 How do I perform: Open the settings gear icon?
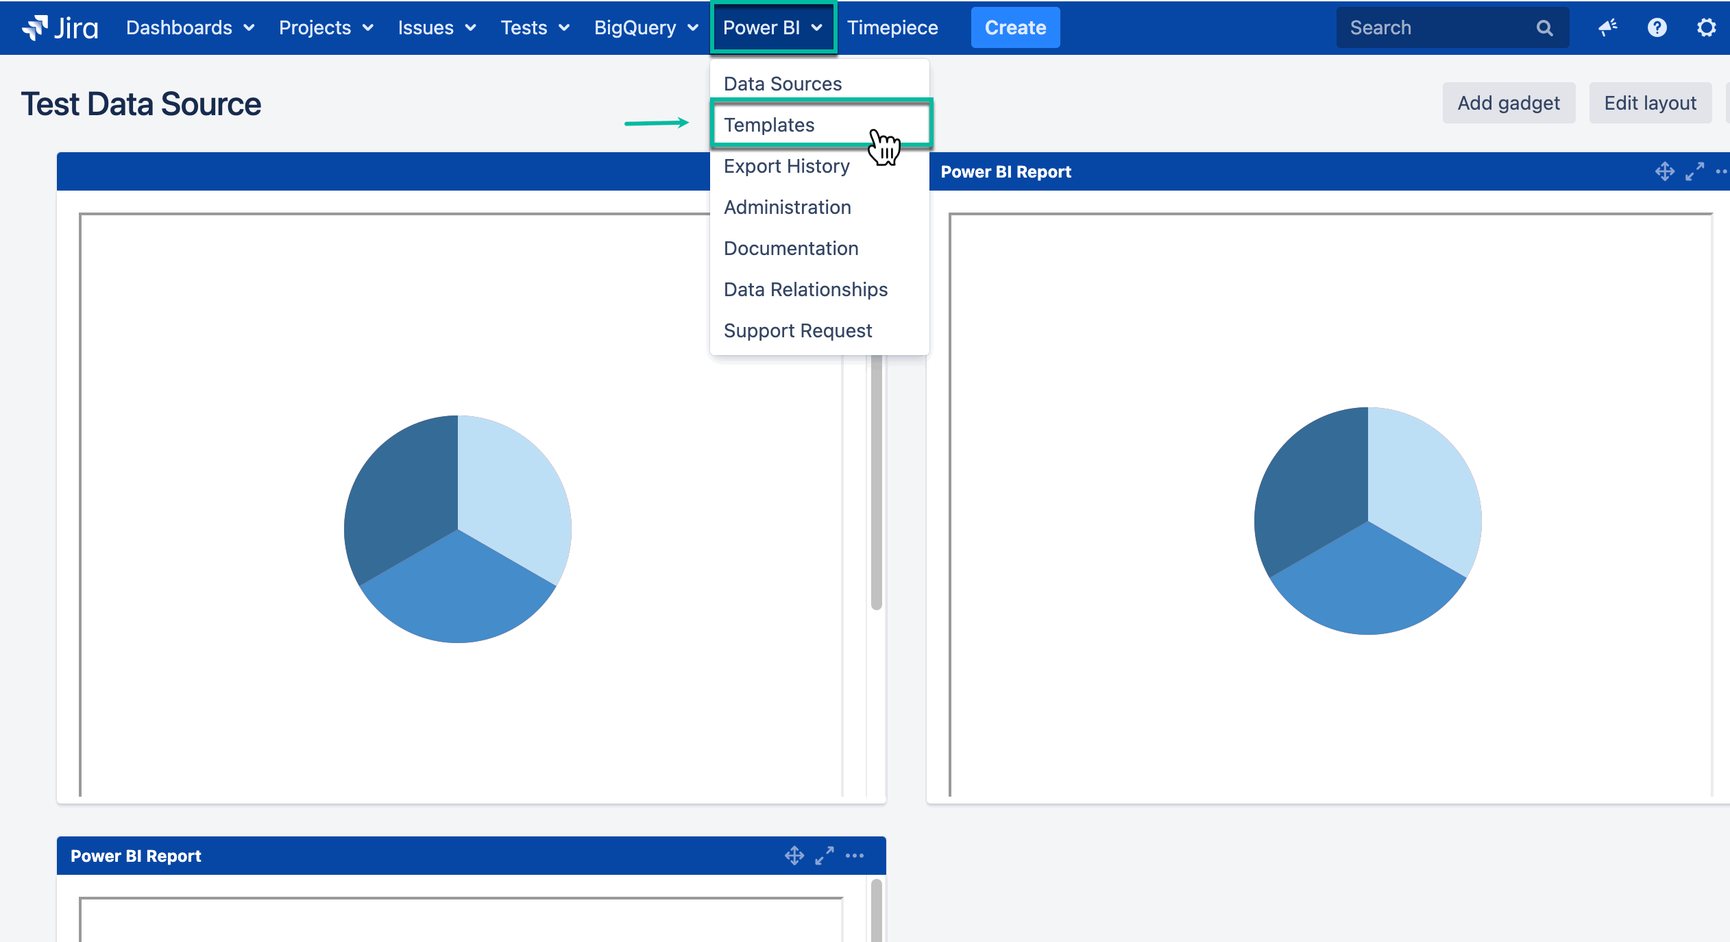[x=1706, y=27]
